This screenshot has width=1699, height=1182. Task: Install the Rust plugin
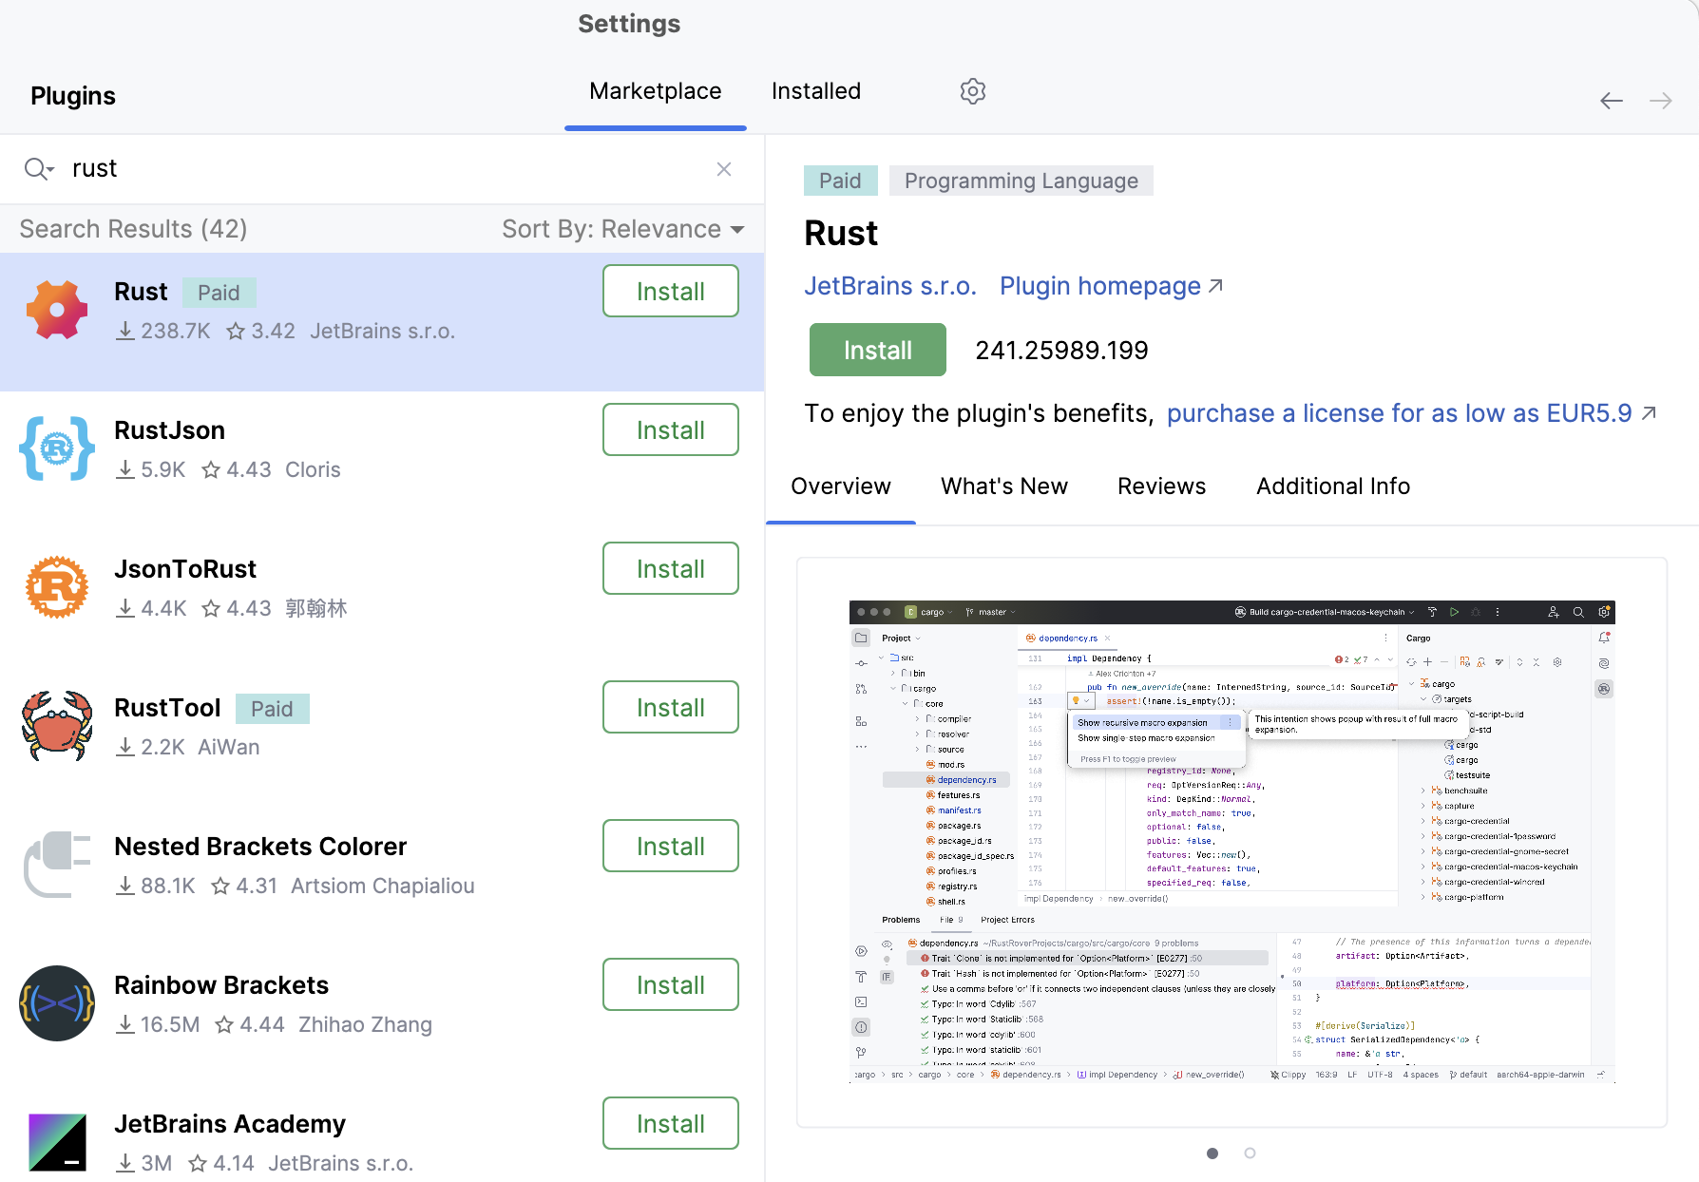pos(876,350)
